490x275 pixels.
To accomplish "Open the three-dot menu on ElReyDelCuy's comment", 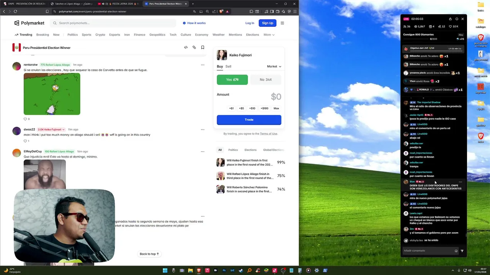I will tap(203, 151).
